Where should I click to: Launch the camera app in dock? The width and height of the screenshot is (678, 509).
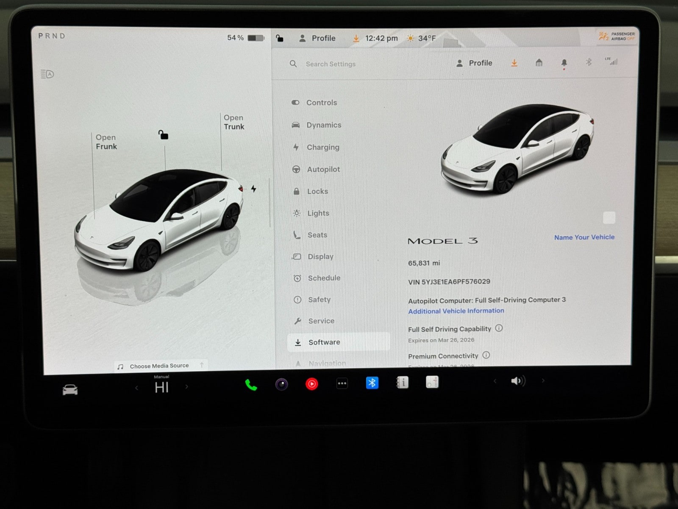pos(282,384)
